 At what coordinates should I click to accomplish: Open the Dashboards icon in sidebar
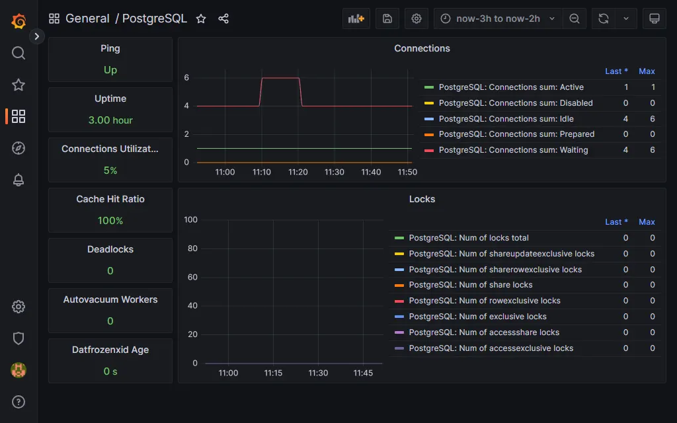point(18,116)
